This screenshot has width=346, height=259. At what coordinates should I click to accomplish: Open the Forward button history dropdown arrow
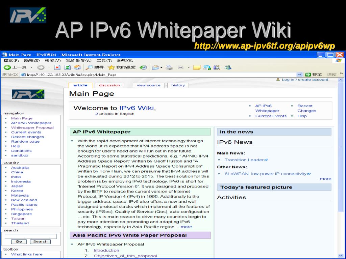point(49,67)
